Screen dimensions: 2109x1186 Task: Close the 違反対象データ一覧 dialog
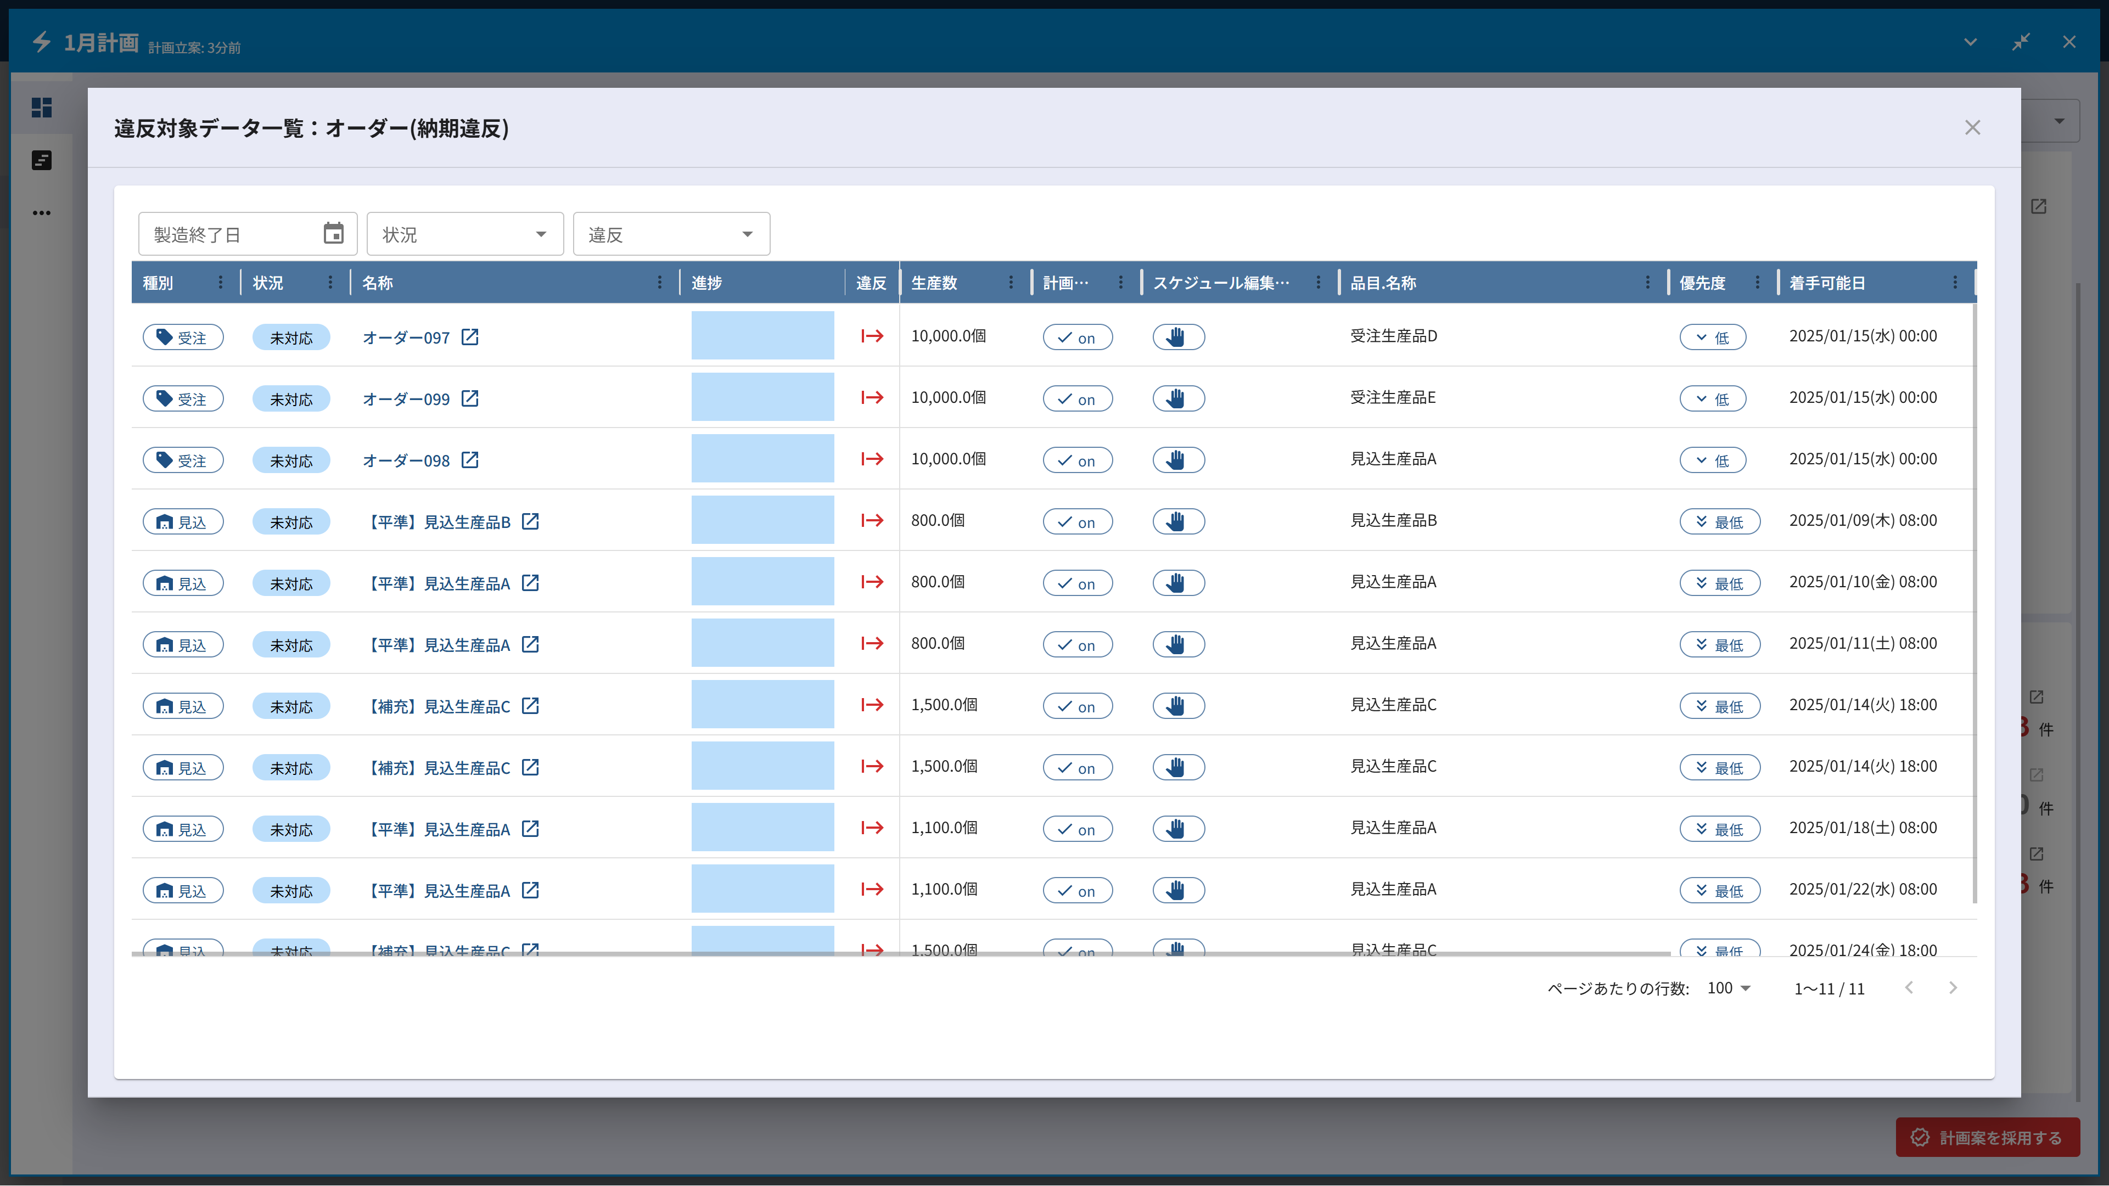click(x=1972, y=128)
